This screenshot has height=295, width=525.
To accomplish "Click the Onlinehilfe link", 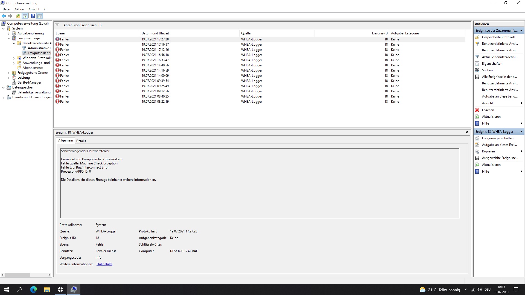I will 104,264.
